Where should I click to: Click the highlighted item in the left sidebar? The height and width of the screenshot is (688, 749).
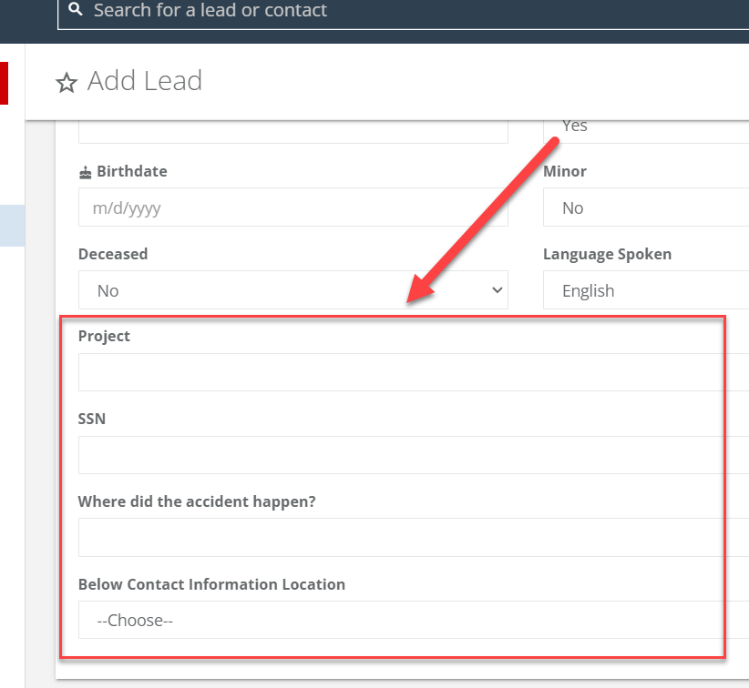click(12, 226)
